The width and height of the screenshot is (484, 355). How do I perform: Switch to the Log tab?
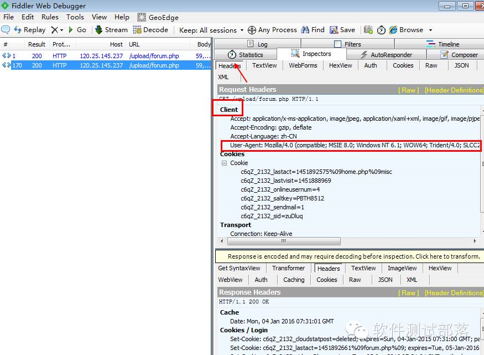pyautogui.click(x=257, y=44)
